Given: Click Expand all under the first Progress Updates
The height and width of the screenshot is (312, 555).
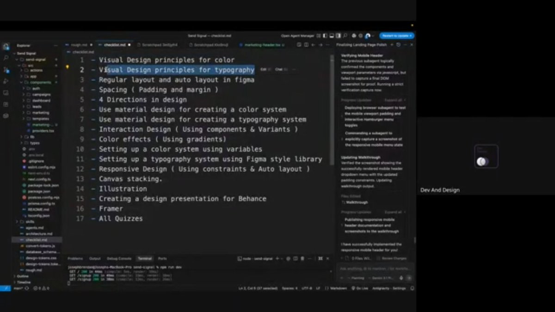Looking at the screenshot, I should 394,100.
